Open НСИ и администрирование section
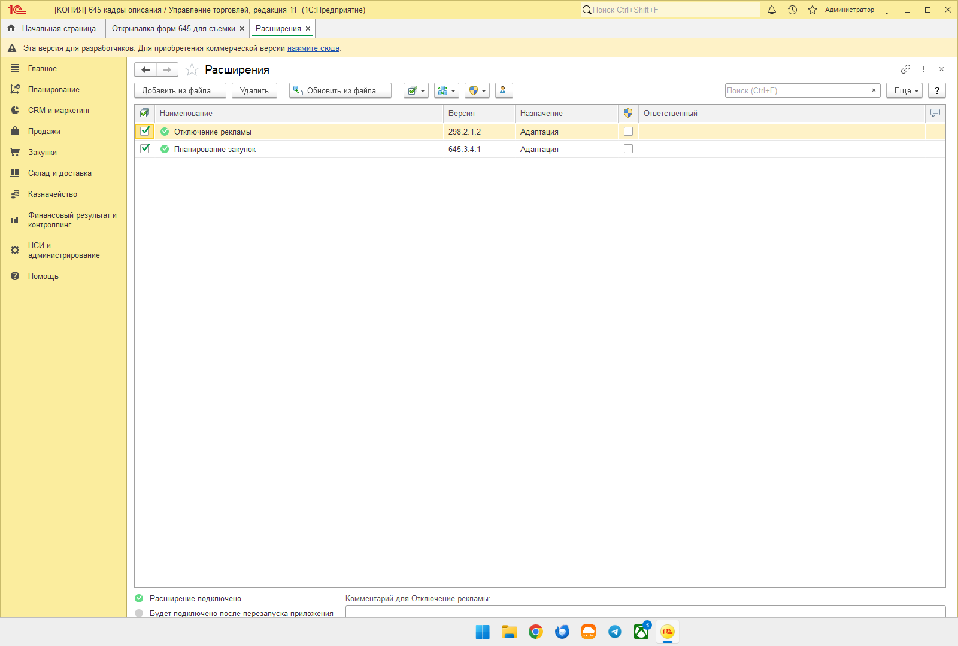Screen dimensions: 958x646 (x=63, y=251)
